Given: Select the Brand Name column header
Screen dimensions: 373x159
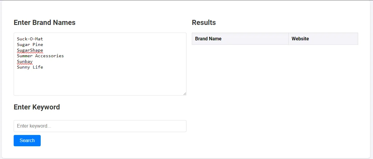Looking at the screenshot, I should (x=208, y=39).
